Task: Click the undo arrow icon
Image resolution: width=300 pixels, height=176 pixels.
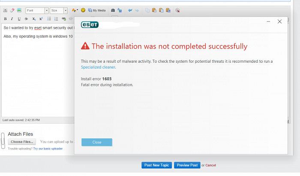Action: click(x=130, y=10)
